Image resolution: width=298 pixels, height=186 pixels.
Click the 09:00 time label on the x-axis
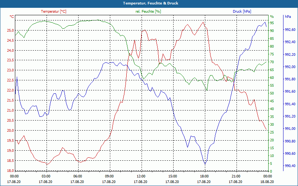(109, 176)
